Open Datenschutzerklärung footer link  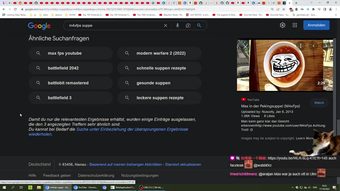tap(96, 176)
